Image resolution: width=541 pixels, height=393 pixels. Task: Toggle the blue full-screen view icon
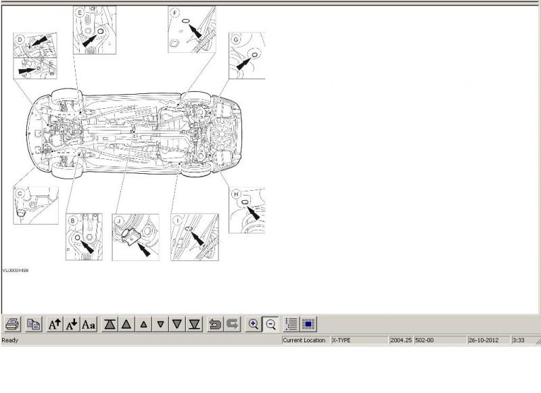point(308,325)
